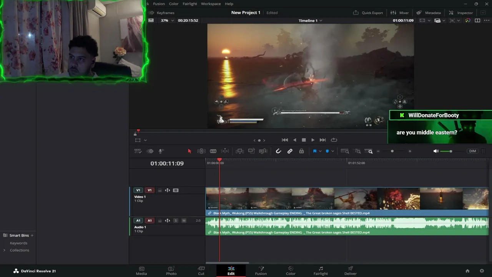Click the Full Extent Zoom icon
The width and height of the screenshot is (492, 277).
point(345,151)
